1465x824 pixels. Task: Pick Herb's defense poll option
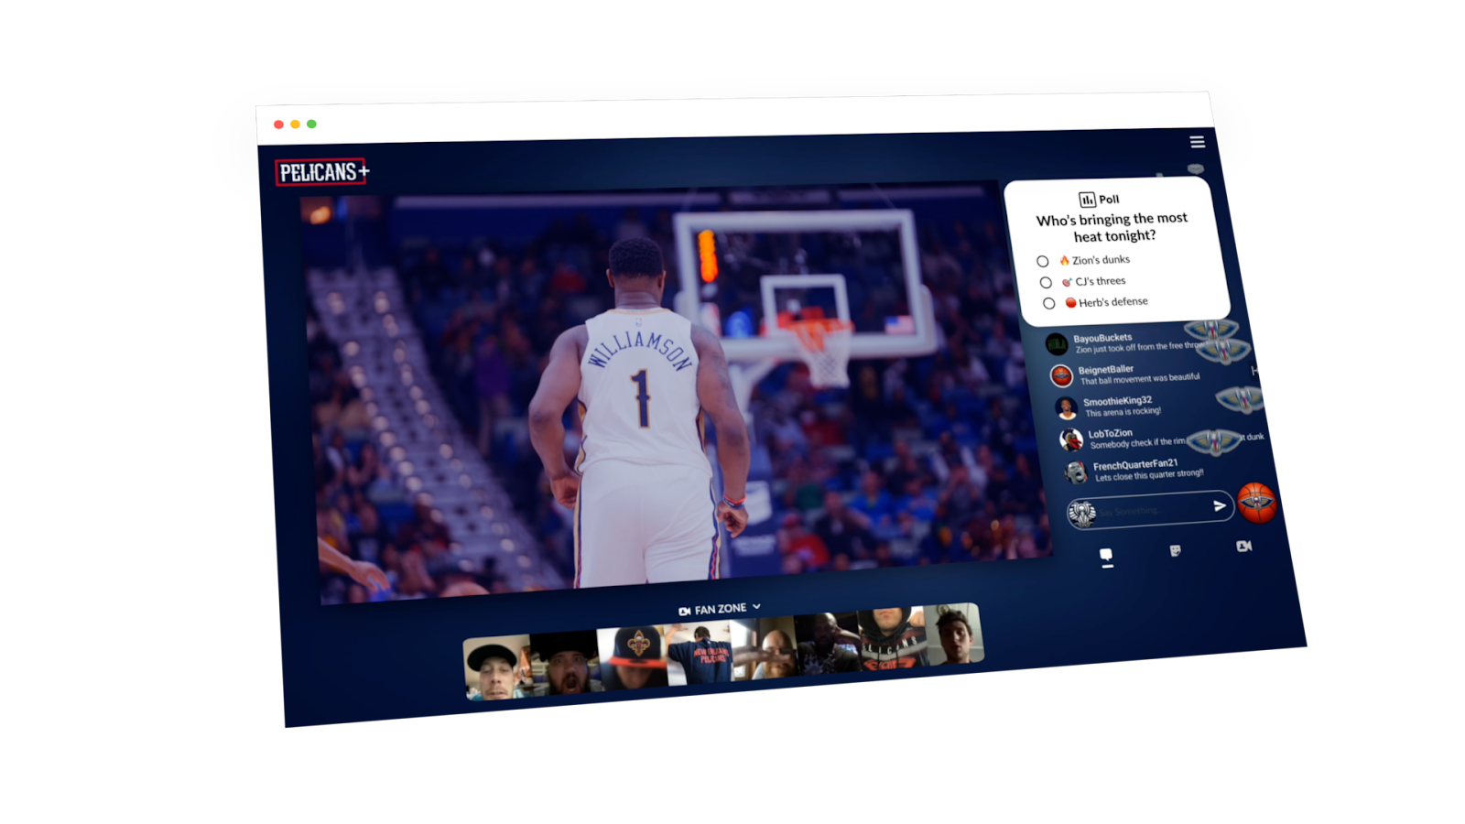(1049, 304)
